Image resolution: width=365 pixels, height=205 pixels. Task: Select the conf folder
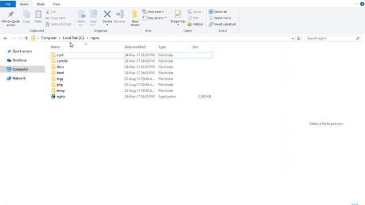click(131, 55)
